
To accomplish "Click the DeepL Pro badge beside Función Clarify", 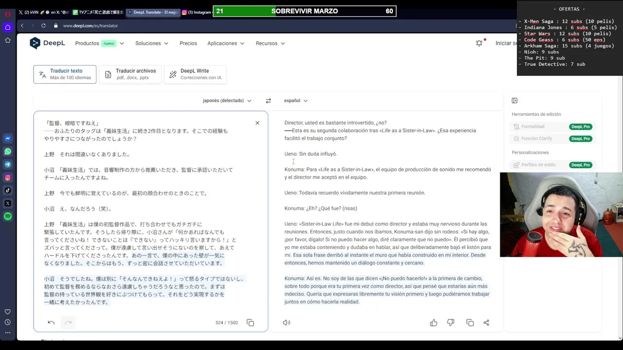I will point(581,139).
